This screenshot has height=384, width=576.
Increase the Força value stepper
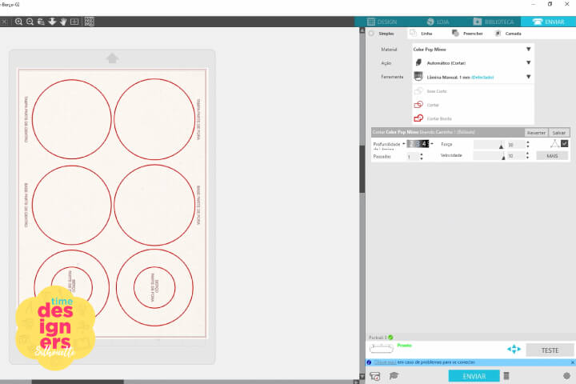(x=528, y=142)
